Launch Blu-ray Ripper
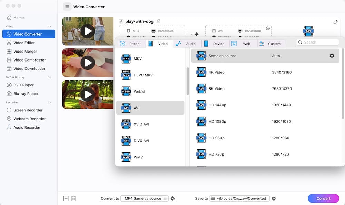345x205 pixels. 26,94
